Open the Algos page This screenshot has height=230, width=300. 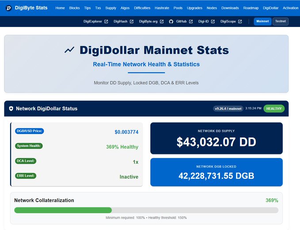pos(125,8)
